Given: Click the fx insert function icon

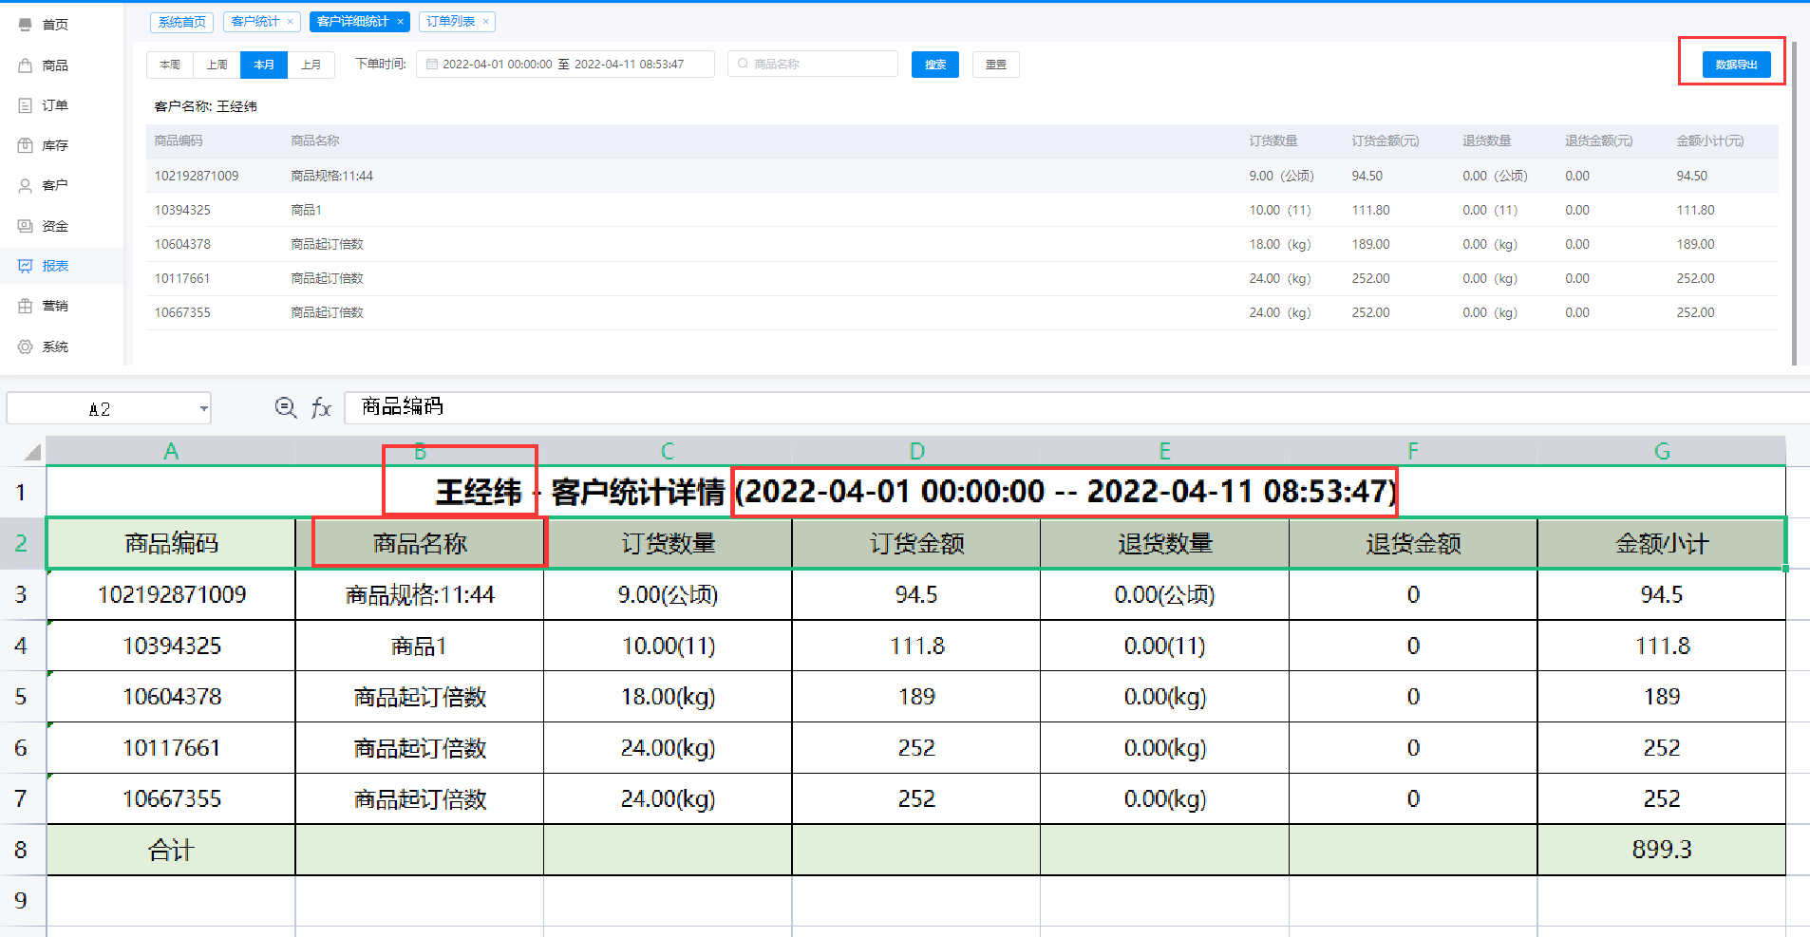Looking at the screenshot, I should point(321,408).
